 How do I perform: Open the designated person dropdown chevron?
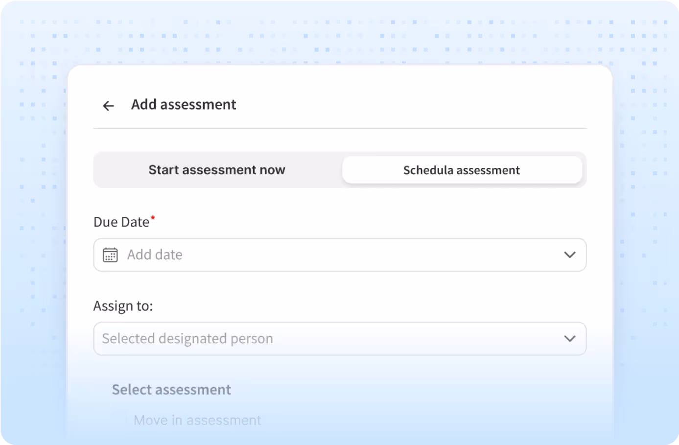[569, 338]
